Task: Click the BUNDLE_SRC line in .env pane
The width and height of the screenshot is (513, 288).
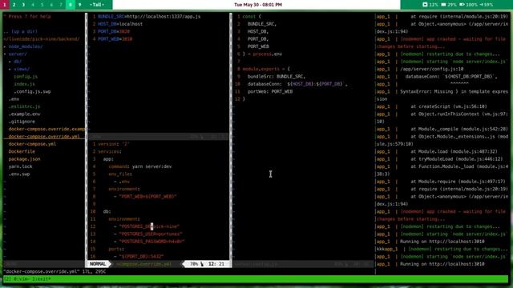Action: (x=149, y=16)
